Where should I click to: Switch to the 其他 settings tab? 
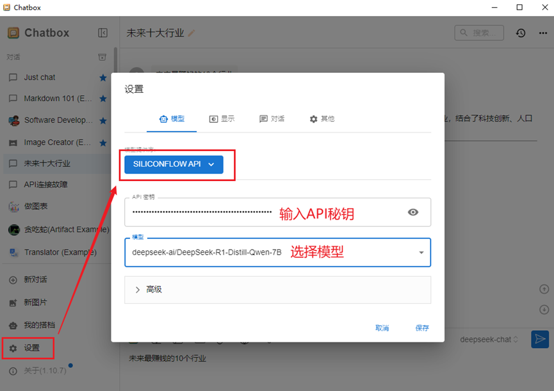coord(322,119)
